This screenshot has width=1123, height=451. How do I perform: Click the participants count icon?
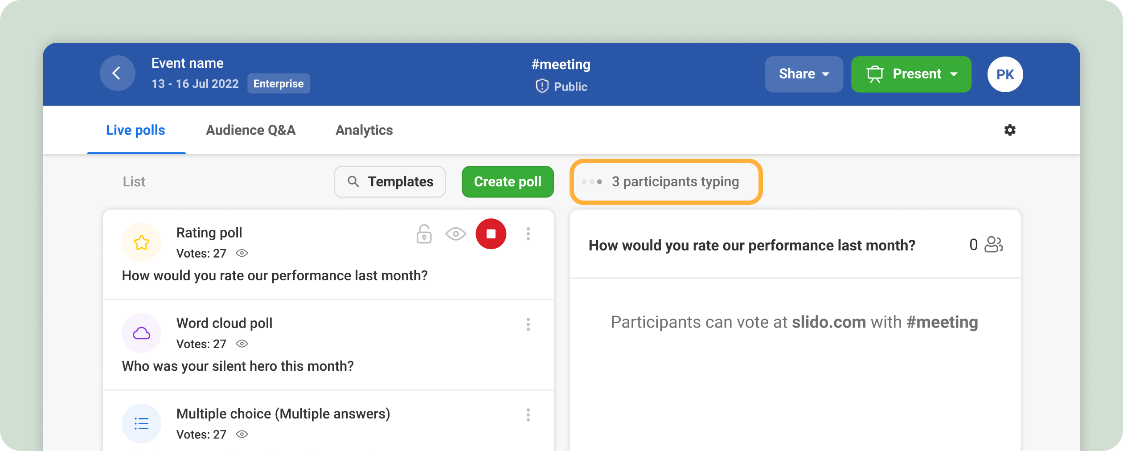(x=993, y=245)
